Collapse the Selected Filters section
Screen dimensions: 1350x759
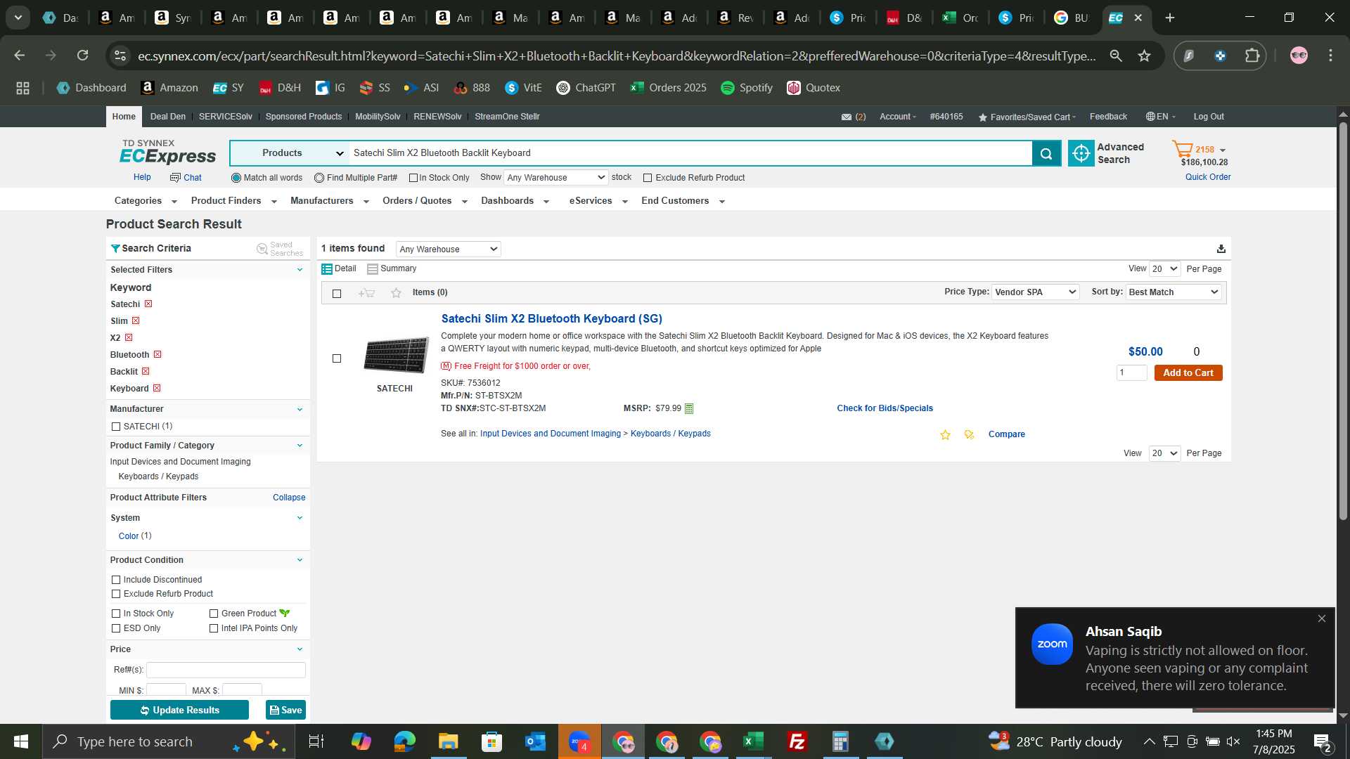click(x=300, y=270)
